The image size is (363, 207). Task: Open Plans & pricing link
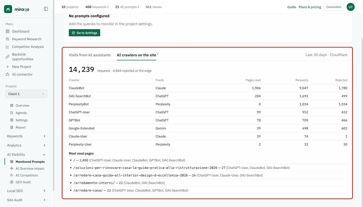pyautogui.click(x=310, y=7)
